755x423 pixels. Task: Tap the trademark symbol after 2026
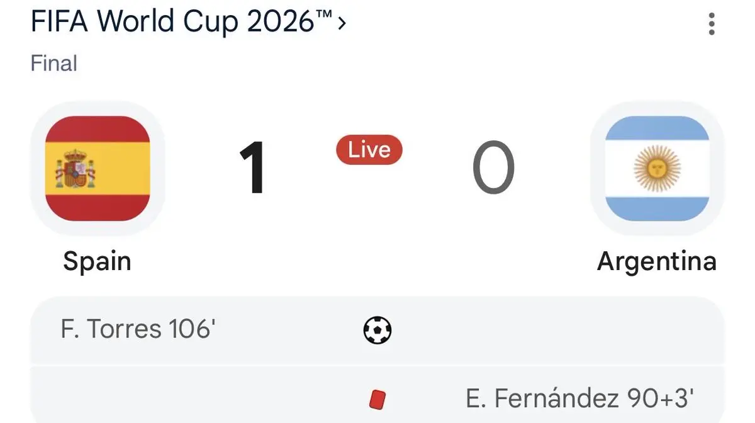(323, 16)
